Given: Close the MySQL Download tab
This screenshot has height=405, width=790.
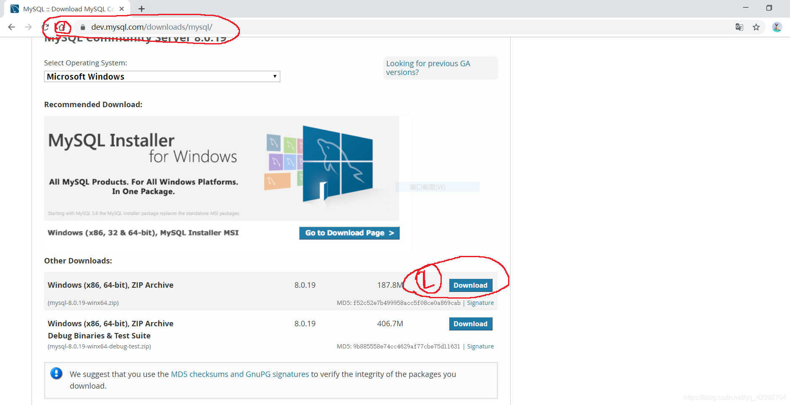Looking at the screenshot, I should pyautogui.click(x=122, y=9).
